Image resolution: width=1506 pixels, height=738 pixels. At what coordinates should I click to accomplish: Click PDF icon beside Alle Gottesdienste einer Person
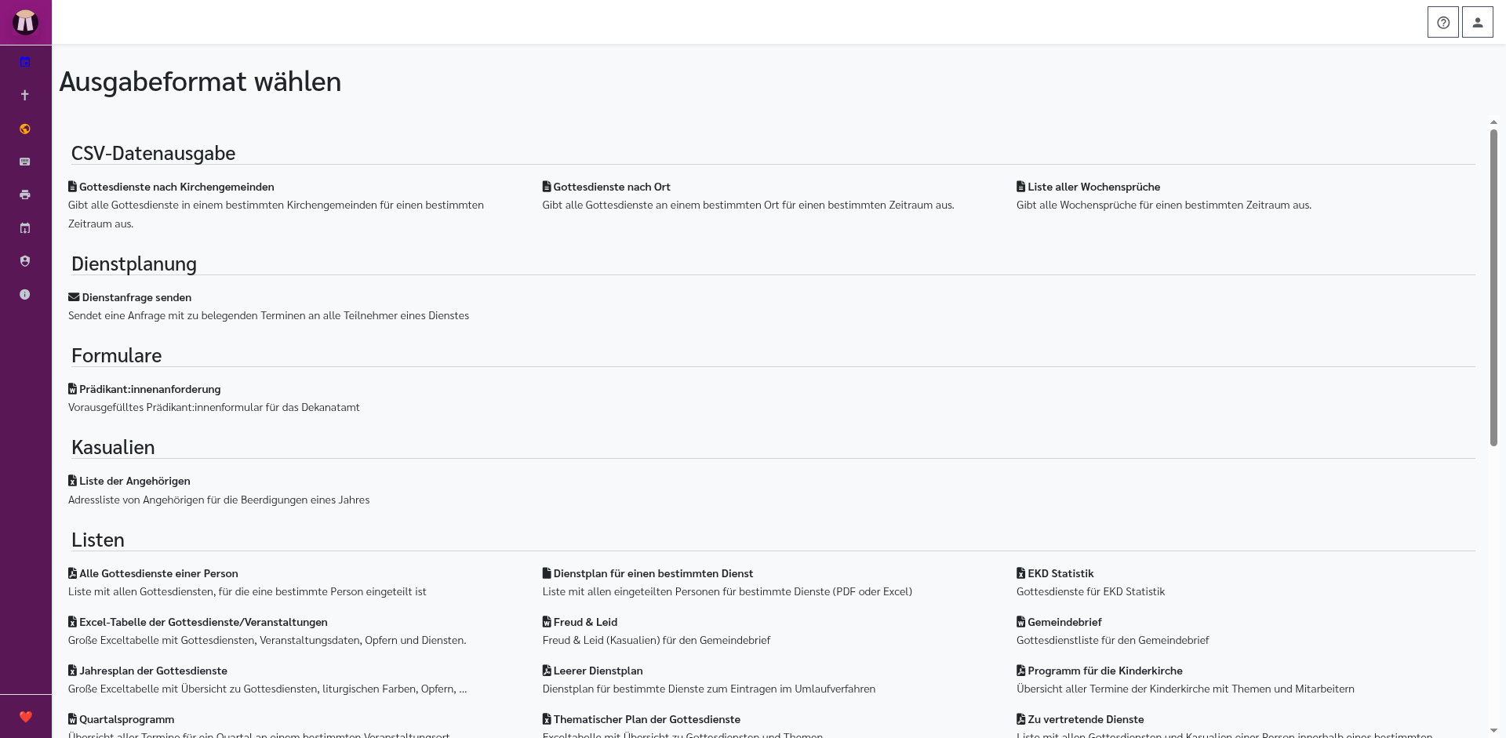point(72,573)
